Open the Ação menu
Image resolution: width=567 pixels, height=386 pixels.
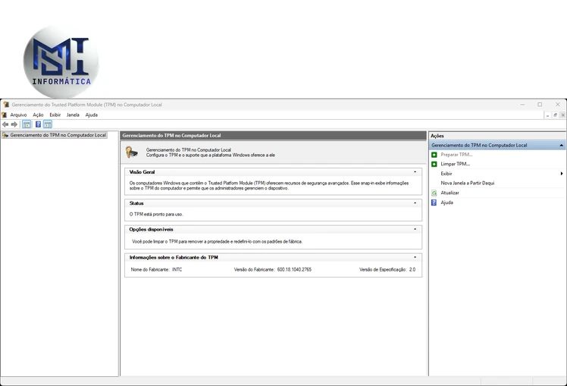(38, 115)
